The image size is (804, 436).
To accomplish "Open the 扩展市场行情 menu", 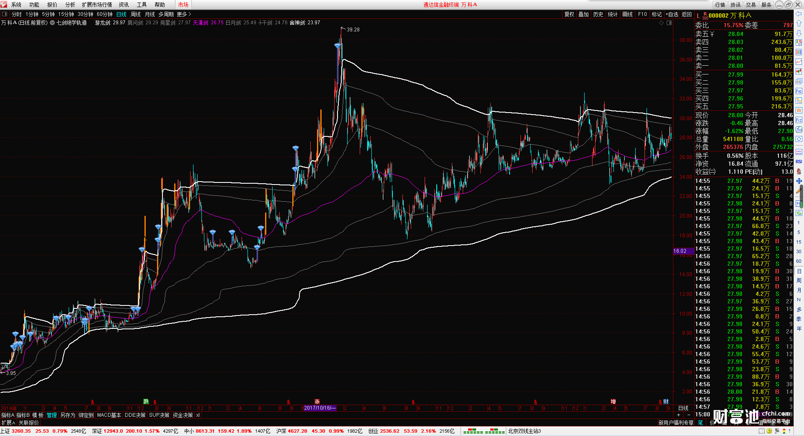I will (x=97, y=5).
